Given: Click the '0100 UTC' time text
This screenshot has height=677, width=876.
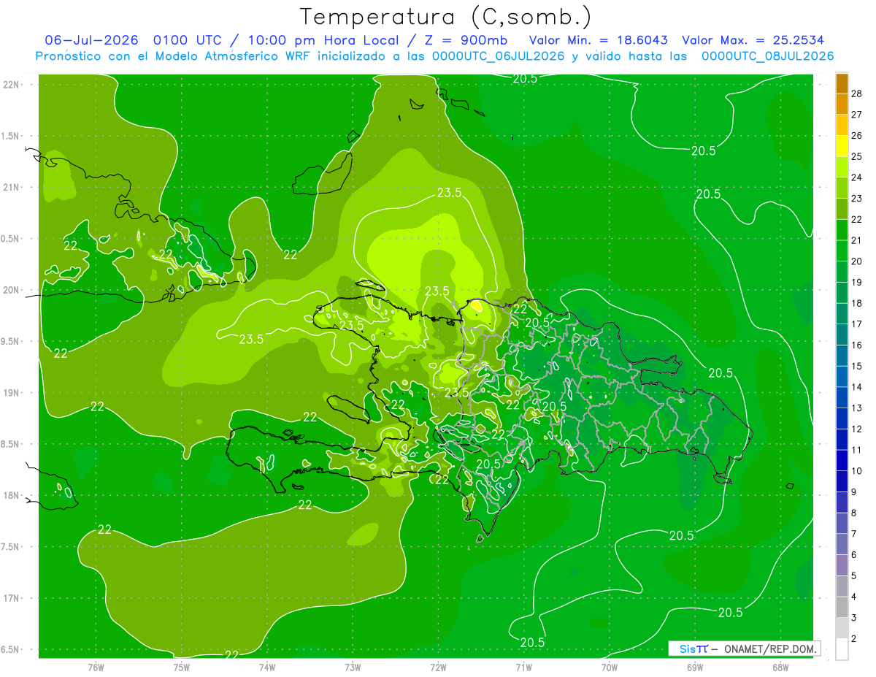Looking at the screenshot, I should [188, 40].
